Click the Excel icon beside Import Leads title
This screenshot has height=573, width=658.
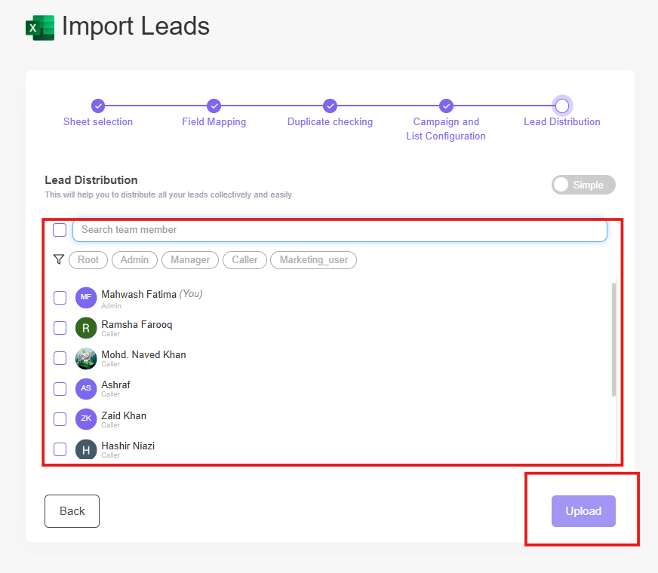tap(40, 27)
